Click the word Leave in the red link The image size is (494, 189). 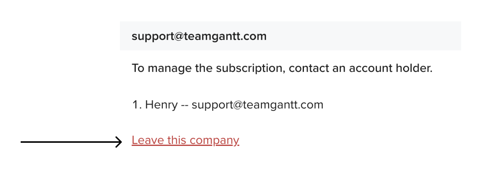pos(148,140)
